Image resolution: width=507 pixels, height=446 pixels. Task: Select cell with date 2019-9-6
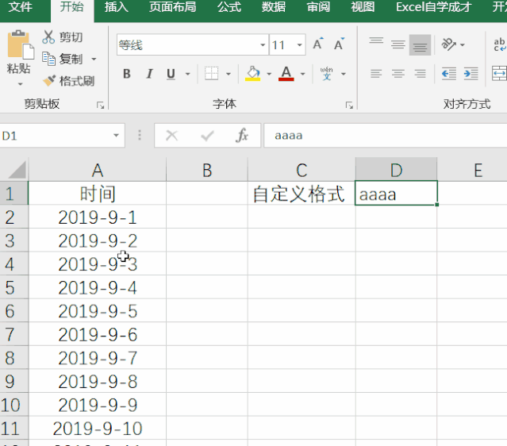pos(98,334)
